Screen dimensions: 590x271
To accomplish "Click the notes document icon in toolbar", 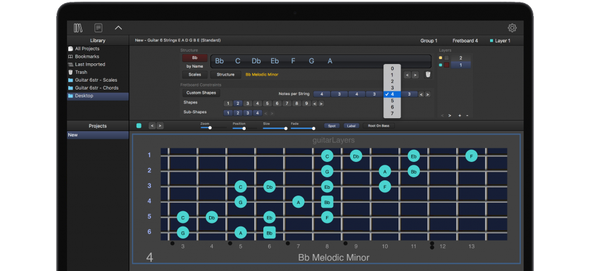I will [x=98, y=27].
